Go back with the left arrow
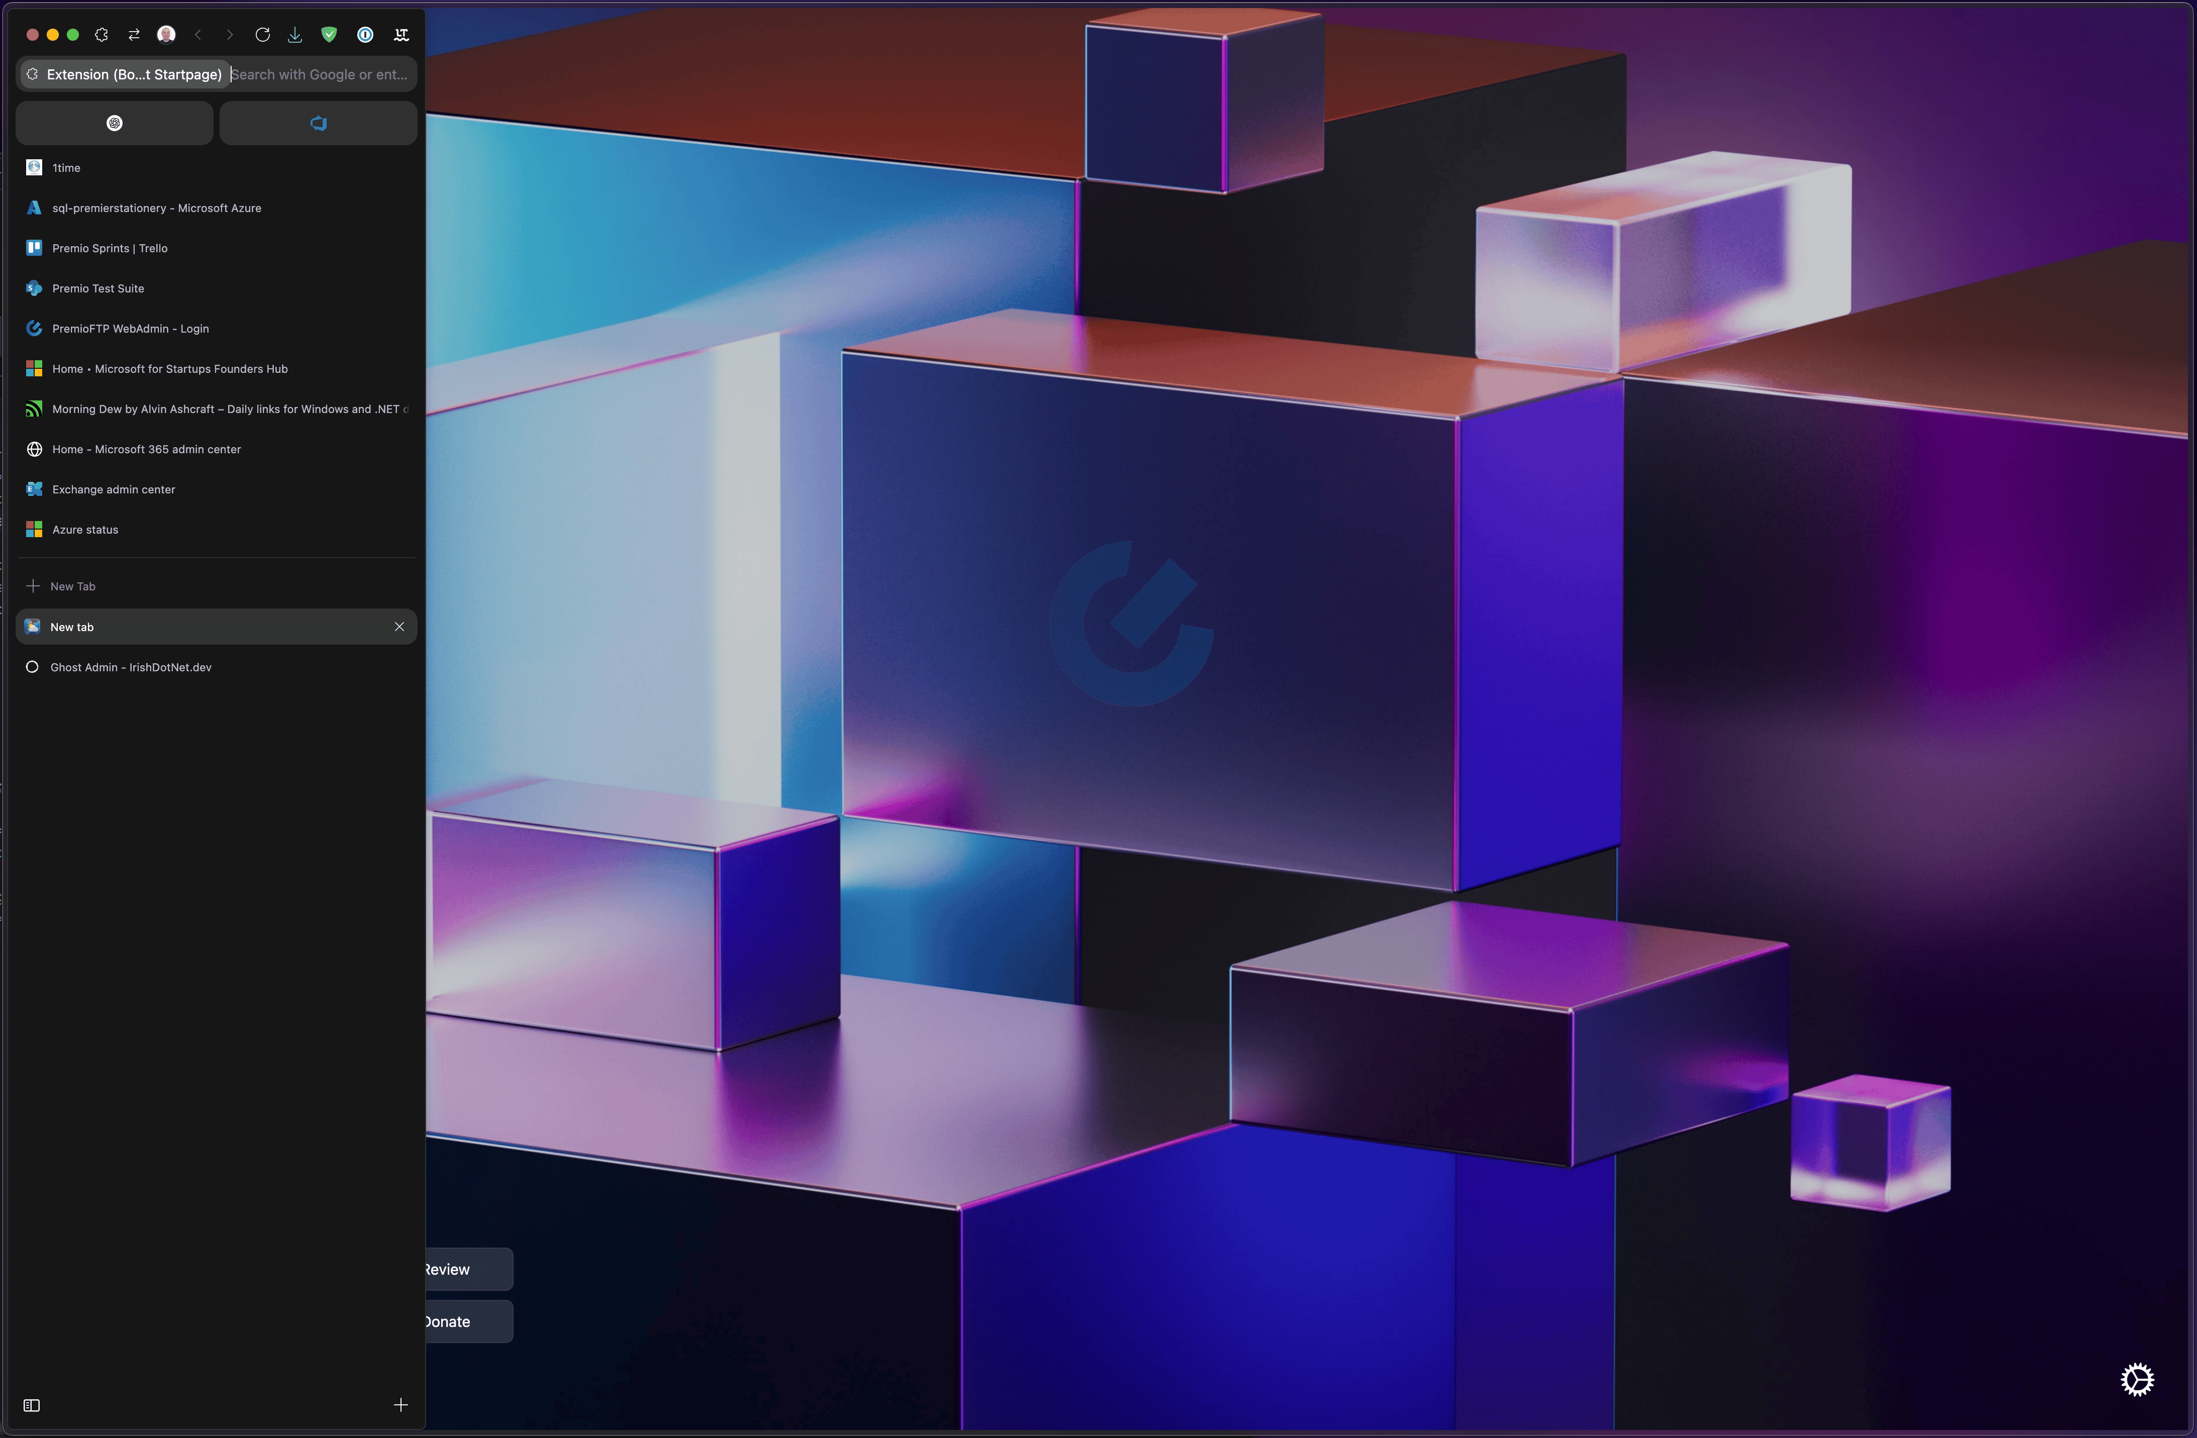Screen dimensions: 2197x1438 click(197, 34)
